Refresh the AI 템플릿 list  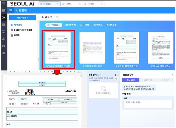[57, 17]
